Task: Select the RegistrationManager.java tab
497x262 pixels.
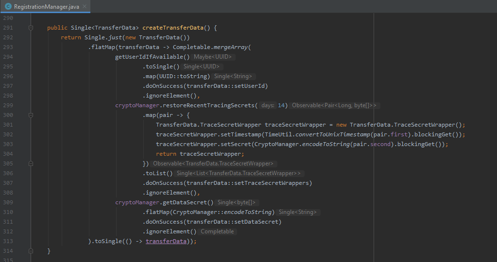Action: [45, 6]
